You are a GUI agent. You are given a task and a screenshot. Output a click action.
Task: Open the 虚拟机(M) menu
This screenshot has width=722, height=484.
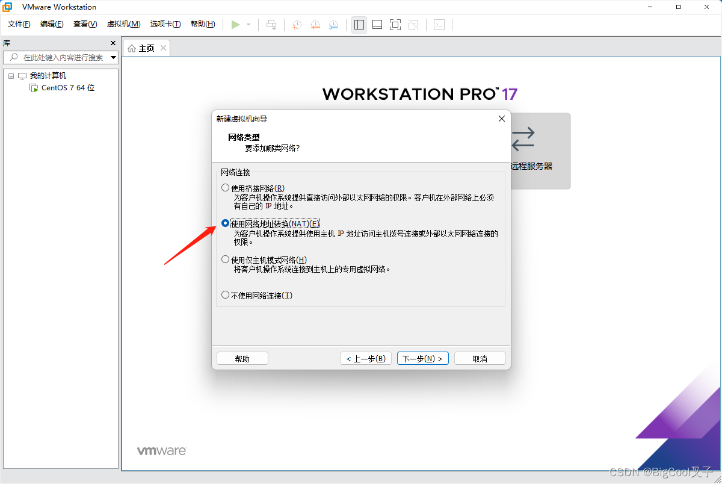pos(123,24)
